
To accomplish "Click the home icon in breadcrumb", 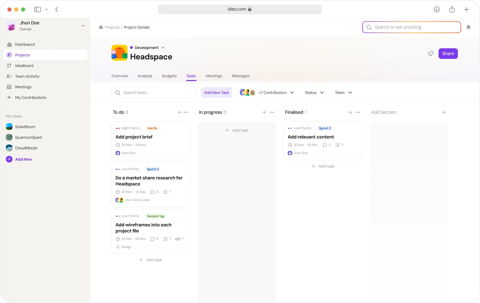I will coord(101,27).
